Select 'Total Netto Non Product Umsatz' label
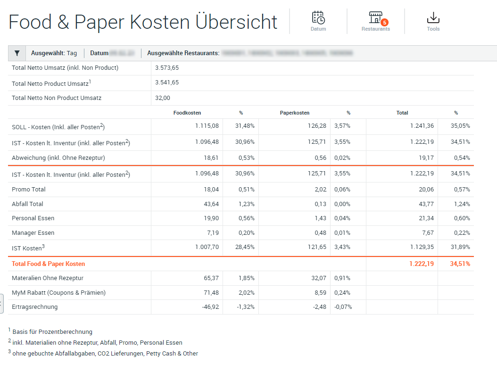Viewport: 497px width, 373px height. point(57,98)
